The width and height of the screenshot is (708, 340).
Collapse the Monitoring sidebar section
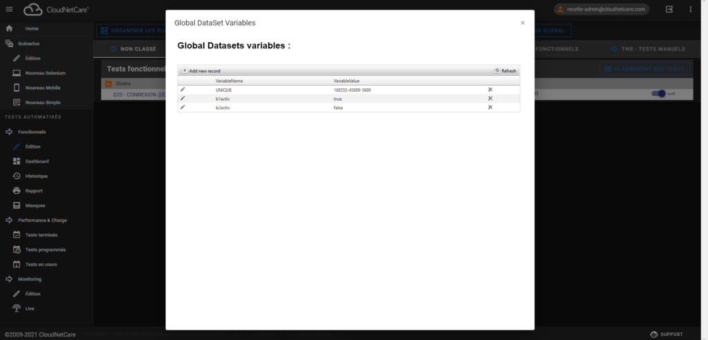(x=30, y=279)
